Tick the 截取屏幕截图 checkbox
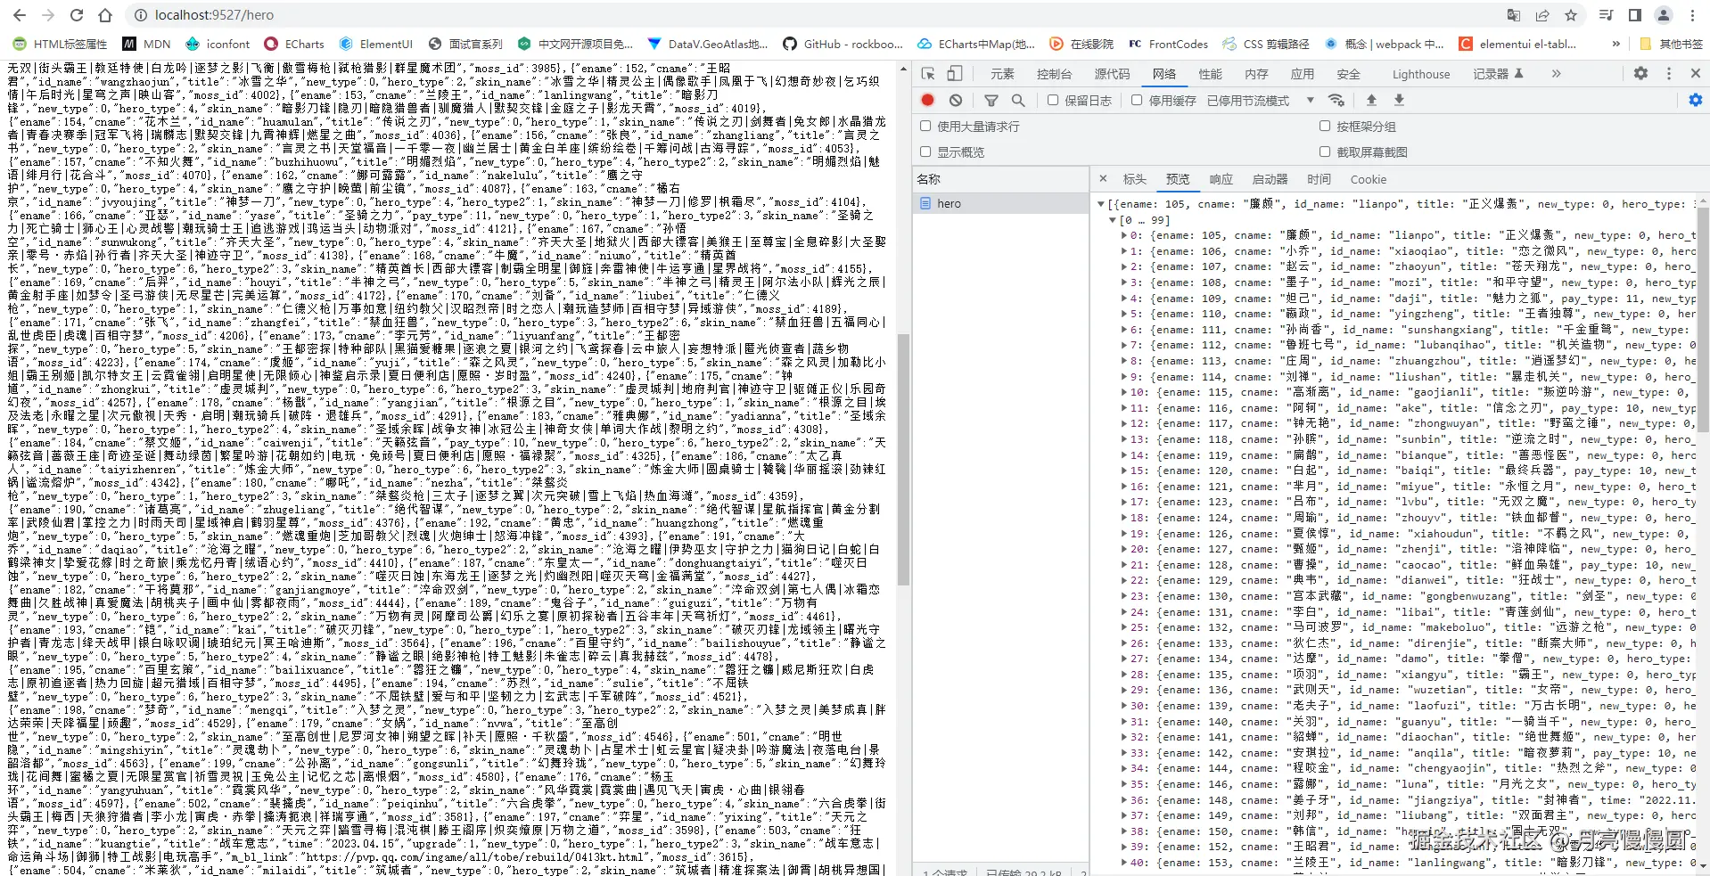 [x=1325, y=152]
